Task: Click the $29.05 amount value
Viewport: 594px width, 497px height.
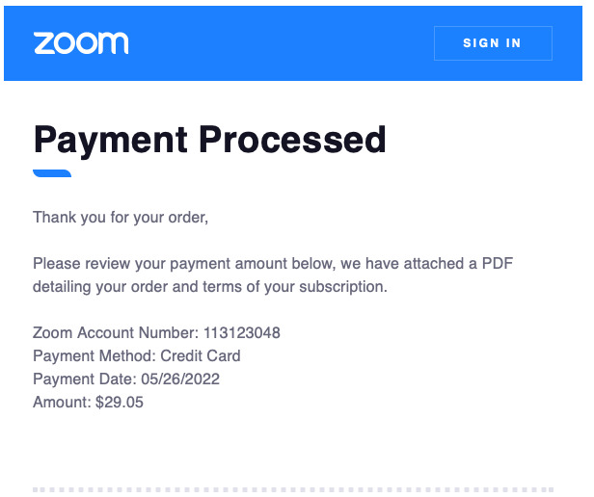Action: pos(120,402)
